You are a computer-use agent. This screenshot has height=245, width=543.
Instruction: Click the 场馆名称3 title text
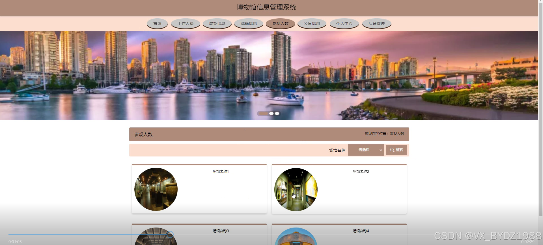[x=221, y=231]
